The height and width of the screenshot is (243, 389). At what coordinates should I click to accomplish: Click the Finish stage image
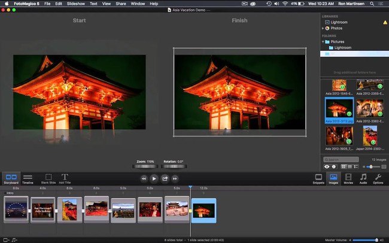pyautogui.click(x=239, y=92)
